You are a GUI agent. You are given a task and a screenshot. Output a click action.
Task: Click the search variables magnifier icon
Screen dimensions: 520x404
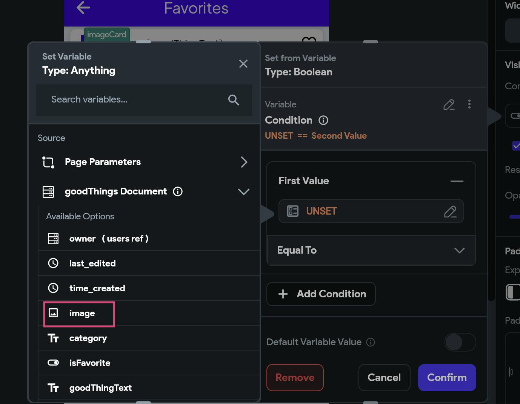(234, 100)
